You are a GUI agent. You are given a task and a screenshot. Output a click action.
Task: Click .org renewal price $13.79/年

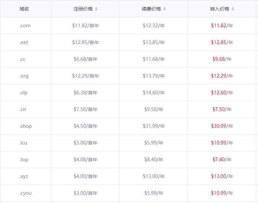(154, 76)
